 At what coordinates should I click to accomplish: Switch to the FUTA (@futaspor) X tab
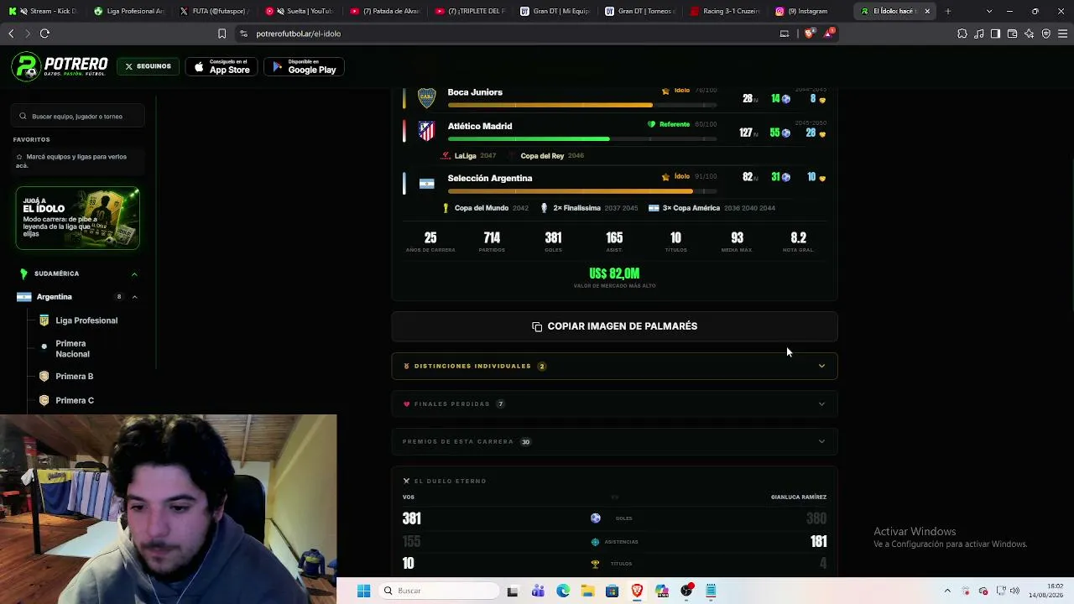point(214,11)
